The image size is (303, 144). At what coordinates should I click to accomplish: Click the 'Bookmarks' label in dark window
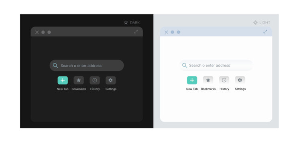coord(79,89)
